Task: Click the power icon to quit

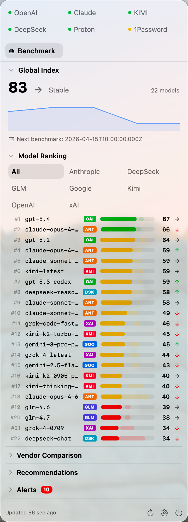Action: point(179,513)
